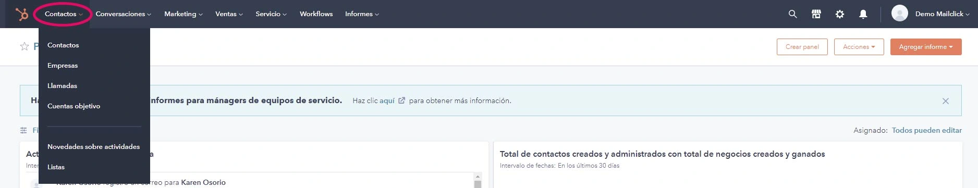Expand the Contactos top menu
The height and width of the screenshot is (188, 978).
tap(64, 14)
